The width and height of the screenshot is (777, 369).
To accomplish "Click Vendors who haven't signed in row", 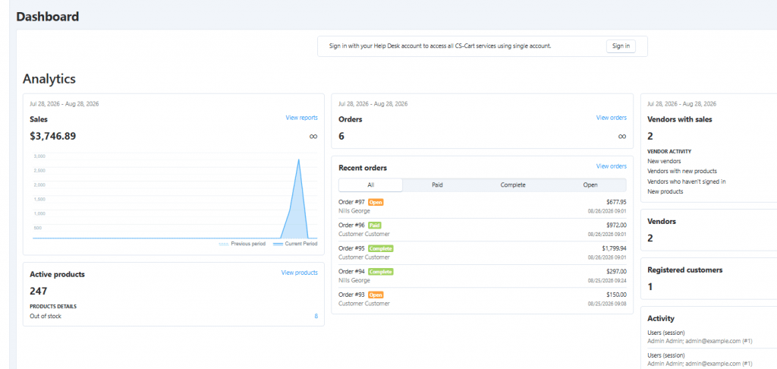I will (686, 181).
